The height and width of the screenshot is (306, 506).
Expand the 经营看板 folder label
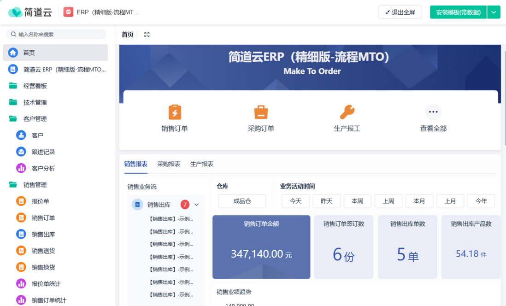point(35,86)
